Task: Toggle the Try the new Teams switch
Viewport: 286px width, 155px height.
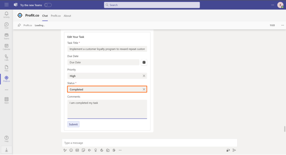Action: pyautogui.click(x=48, y=5)
